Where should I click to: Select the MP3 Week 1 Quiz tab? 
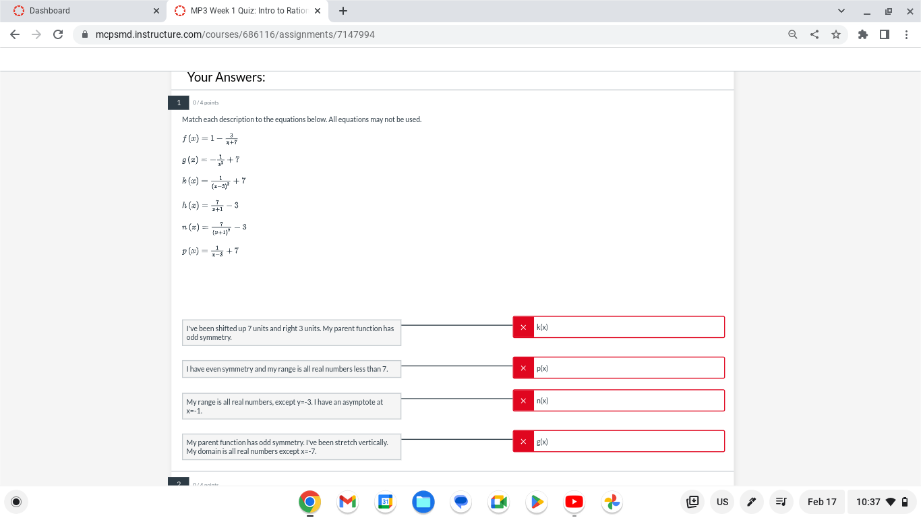coord(243,10)
